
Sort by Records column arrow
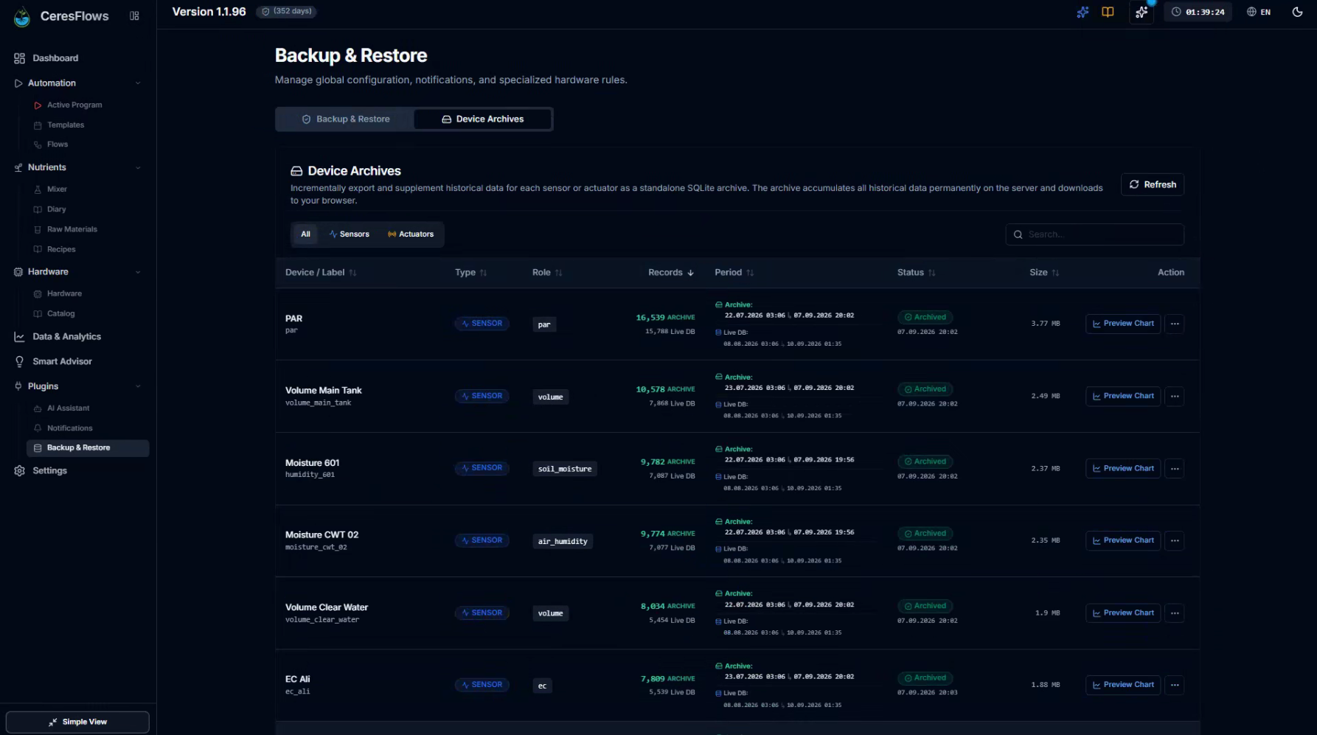(x=691, y=273)
